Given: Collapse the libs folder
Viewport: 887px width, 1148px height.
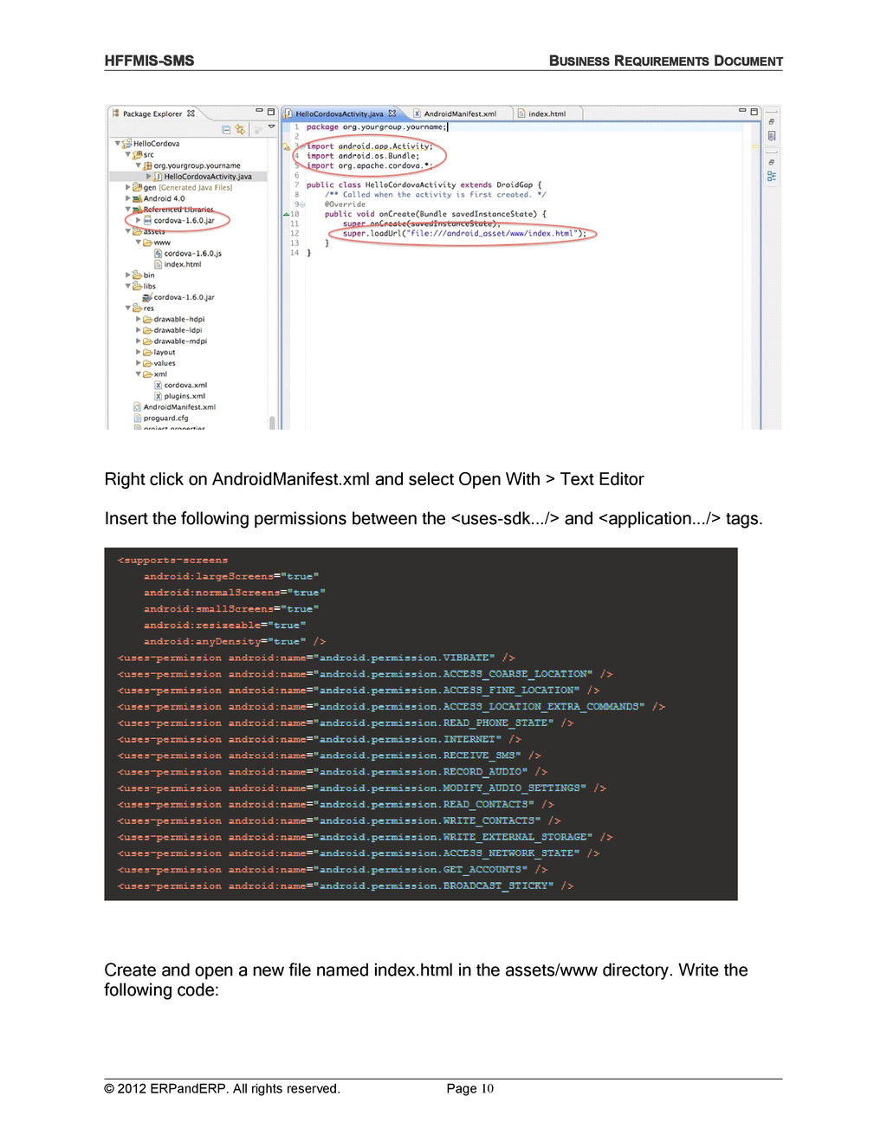Looking at the screenshot, I should coord(128,286).
